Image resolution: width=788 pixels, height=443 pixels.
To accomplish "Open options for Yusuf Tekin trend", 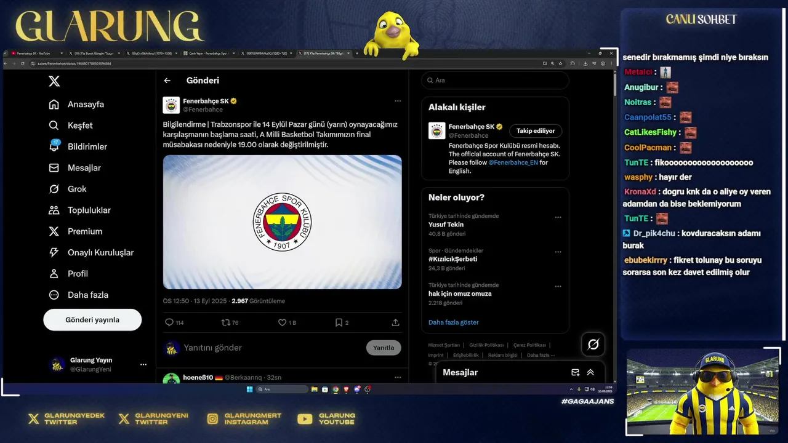I will [x=558, y=217].
